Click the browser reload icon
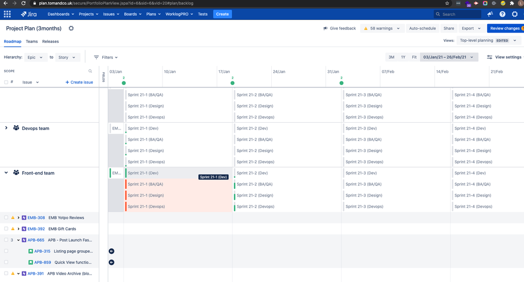This screenshot has width=524, height=282. coord(23,3)
